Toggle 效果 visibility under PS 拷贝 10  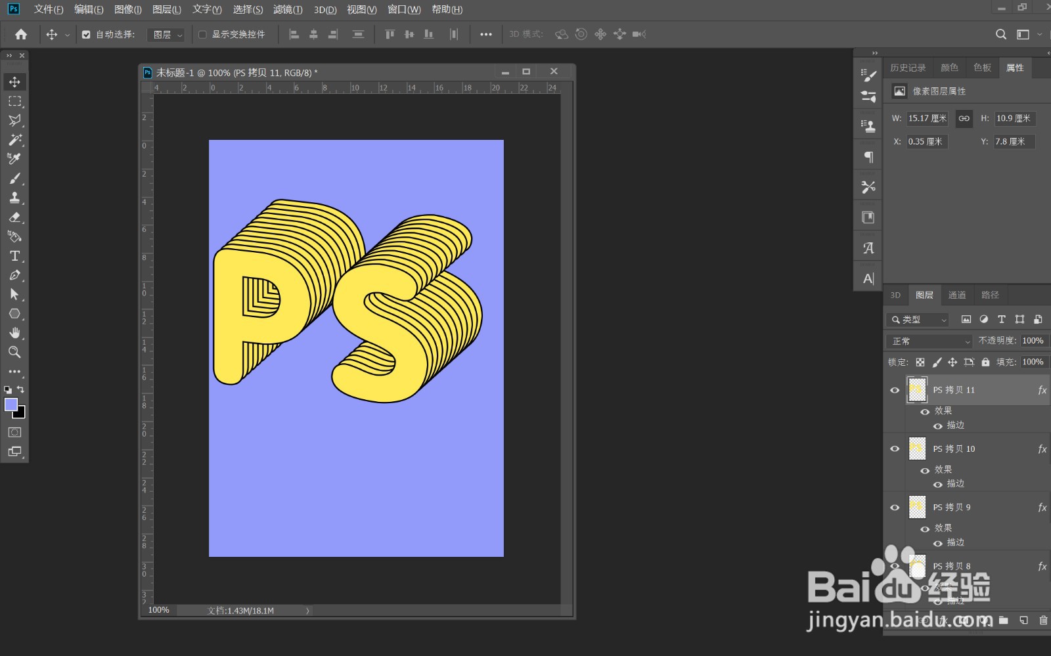click(x=925, y=470)
